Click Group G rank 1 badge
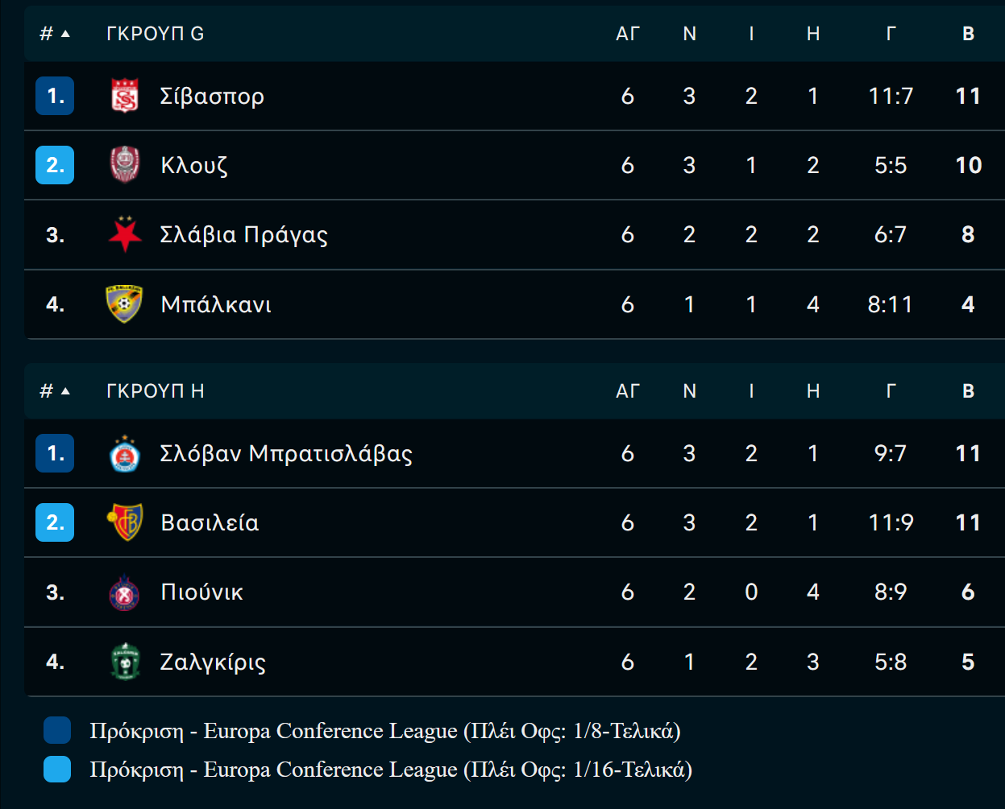This screenshot has width=1005, height=809. coord(55,96)
